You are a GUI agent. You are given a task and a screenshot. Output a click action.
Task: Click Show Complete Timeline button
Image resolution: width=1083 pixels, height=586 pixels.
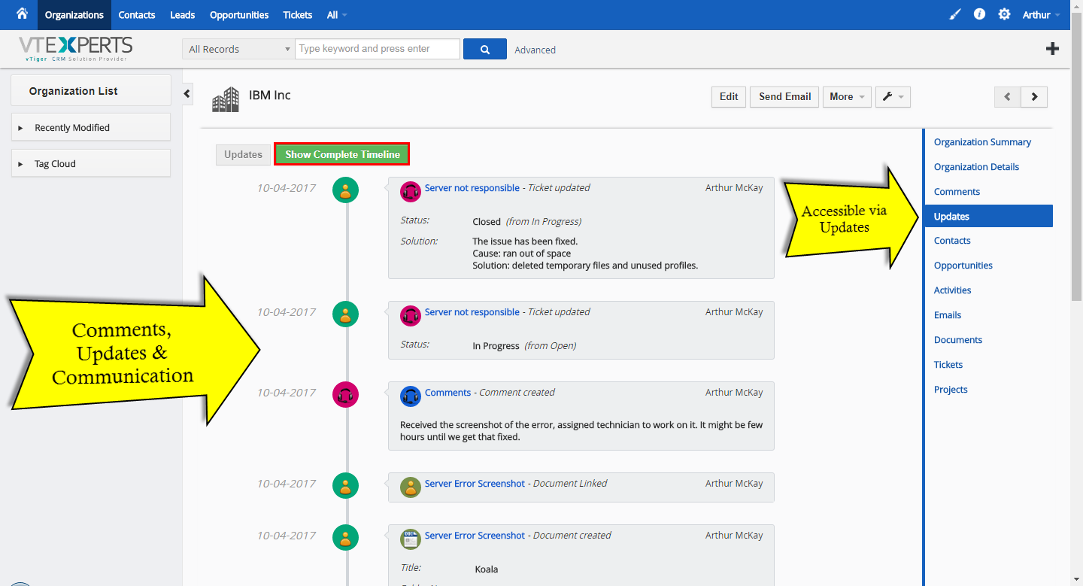tap(342, 154)
